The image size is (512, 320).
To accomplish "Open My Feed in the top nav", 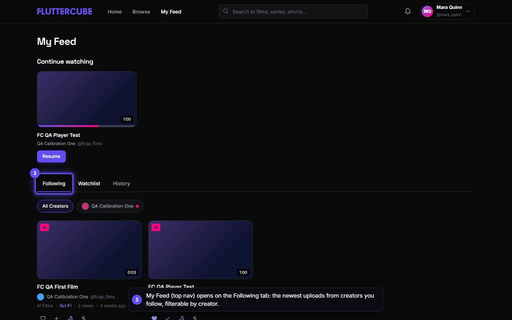I will 171,12.
